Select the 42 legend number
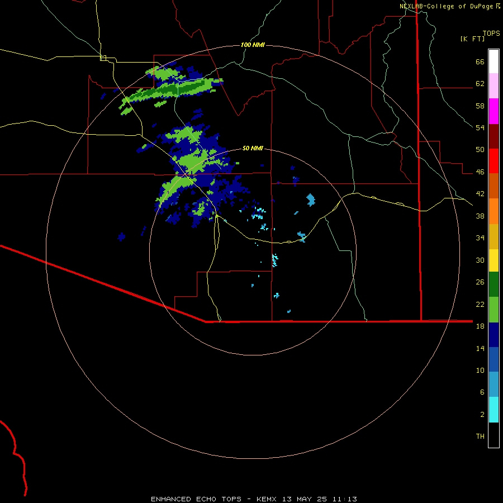Image resolution: width=503 pixels, height=503 pixels. 480,194
